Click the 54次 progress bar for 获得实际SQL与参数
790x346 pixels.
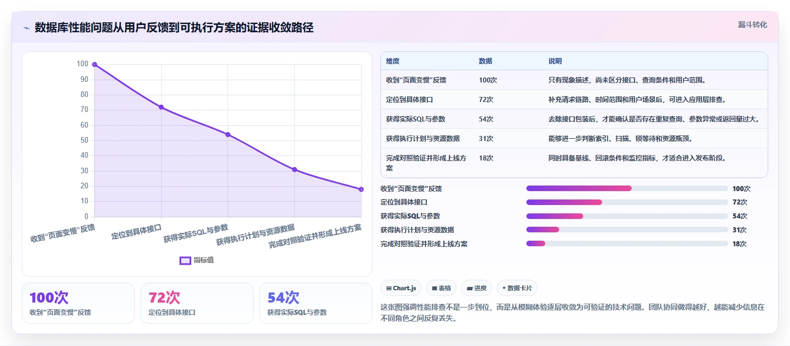[627, 216]
